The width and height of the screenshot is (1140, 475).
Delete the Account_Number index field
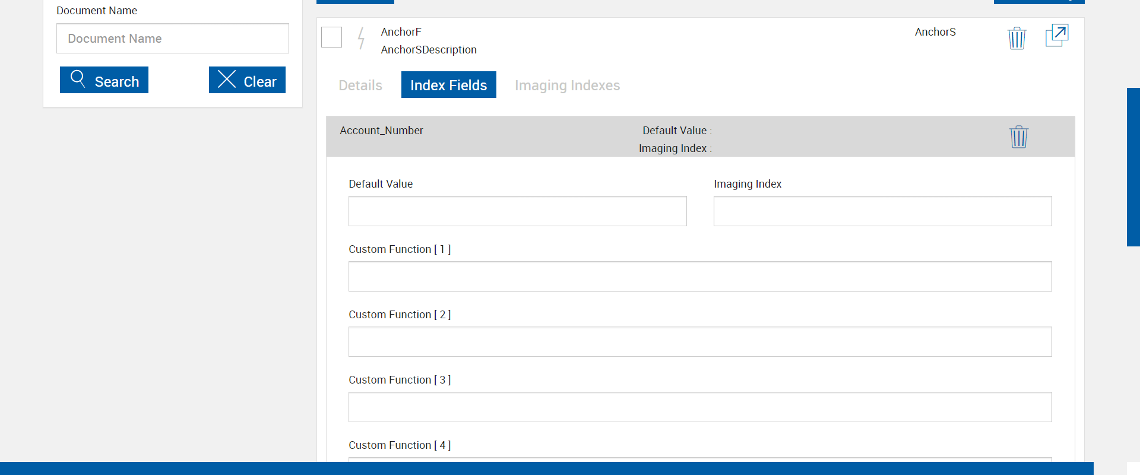tap(1018, 137)
